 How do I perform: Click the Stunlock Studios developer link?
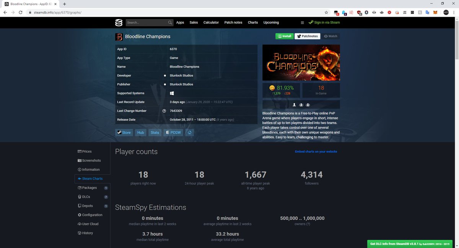click(x=181, y=76)
